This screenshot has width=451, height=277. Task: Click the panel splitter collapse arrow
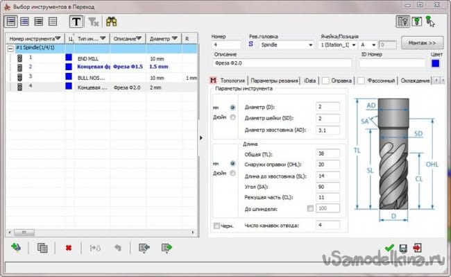[201, 137]
